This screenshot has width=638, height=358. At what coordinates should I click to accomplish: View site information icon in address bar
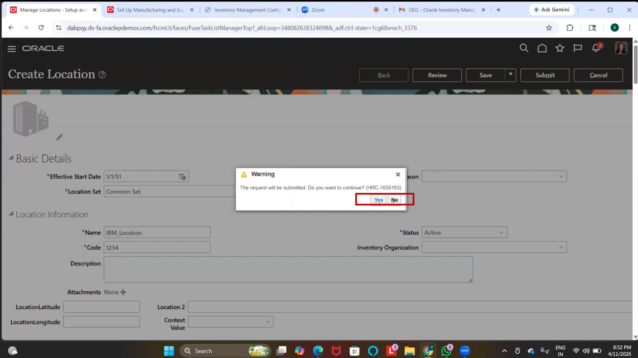(x=59, y=28)
